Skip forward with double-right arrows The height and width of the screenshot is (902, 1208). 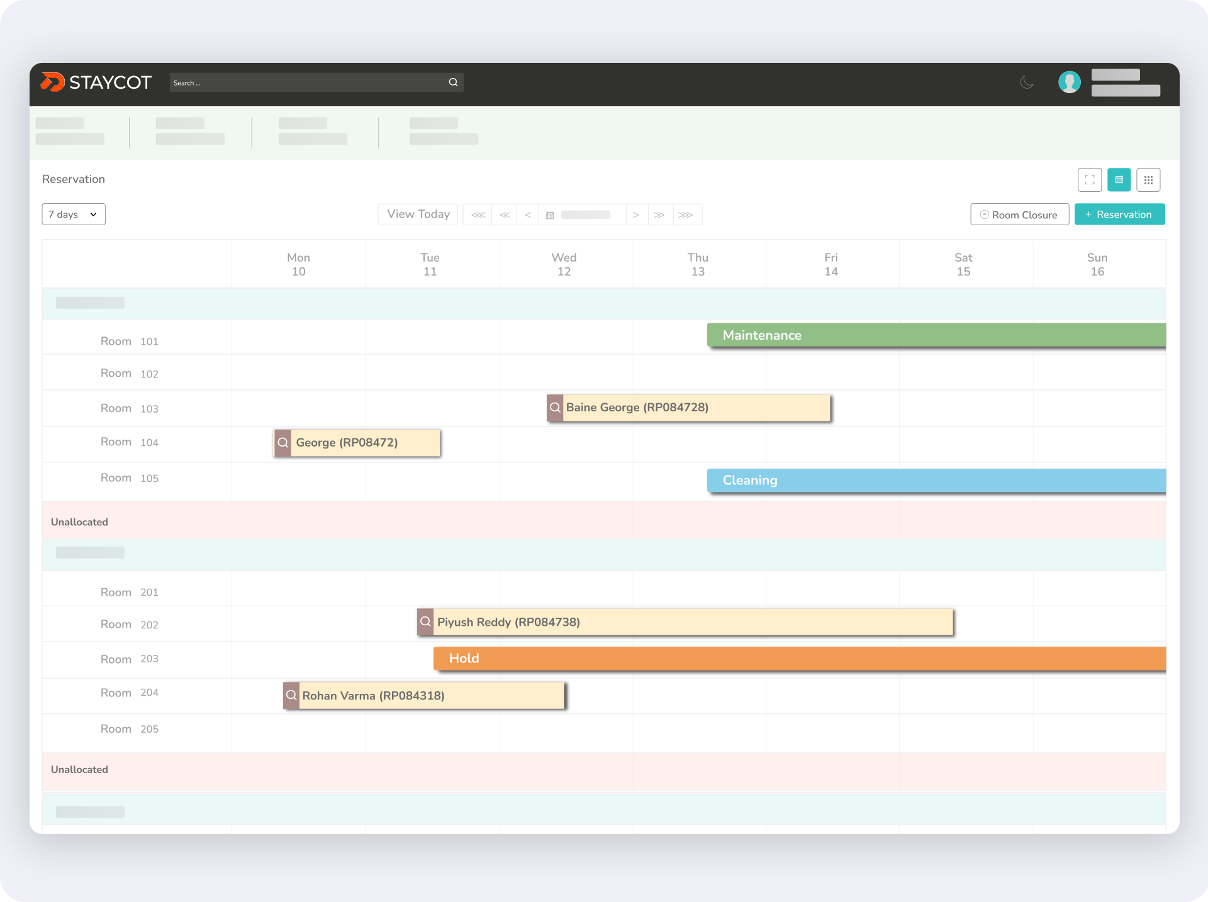(x=659, y=215)
